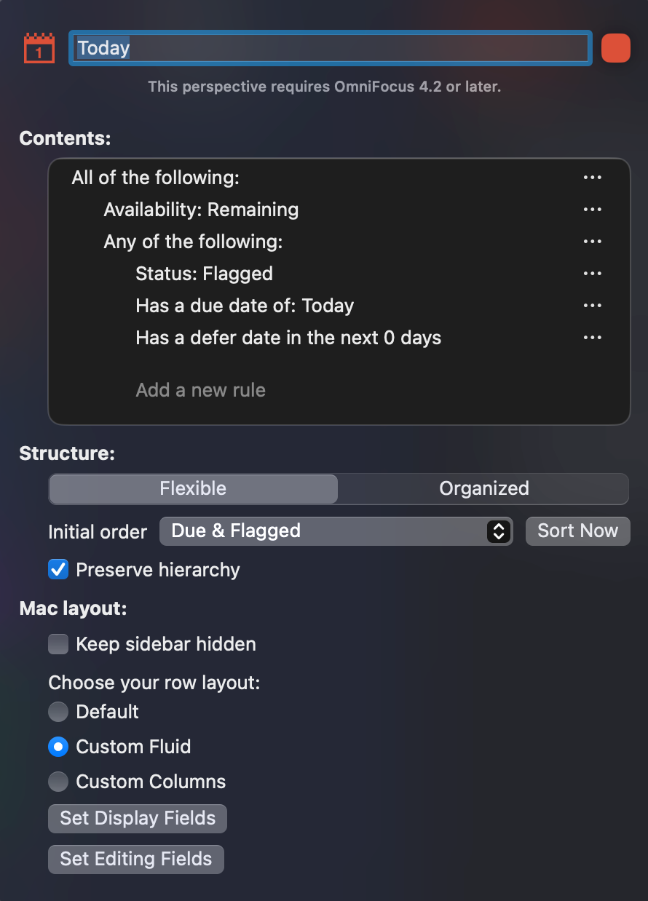
Task: Open ellipsis menu for Availability: Remaining rule
Action: point(593,210)
